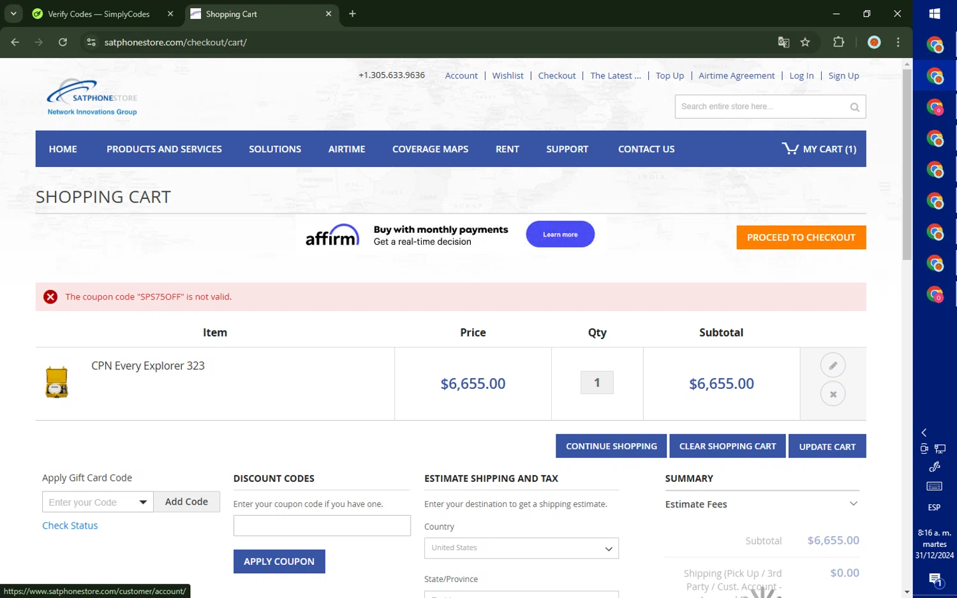
Task: Click the taskbar clock showing 8:16 a. m.
Action: (935, 544)
